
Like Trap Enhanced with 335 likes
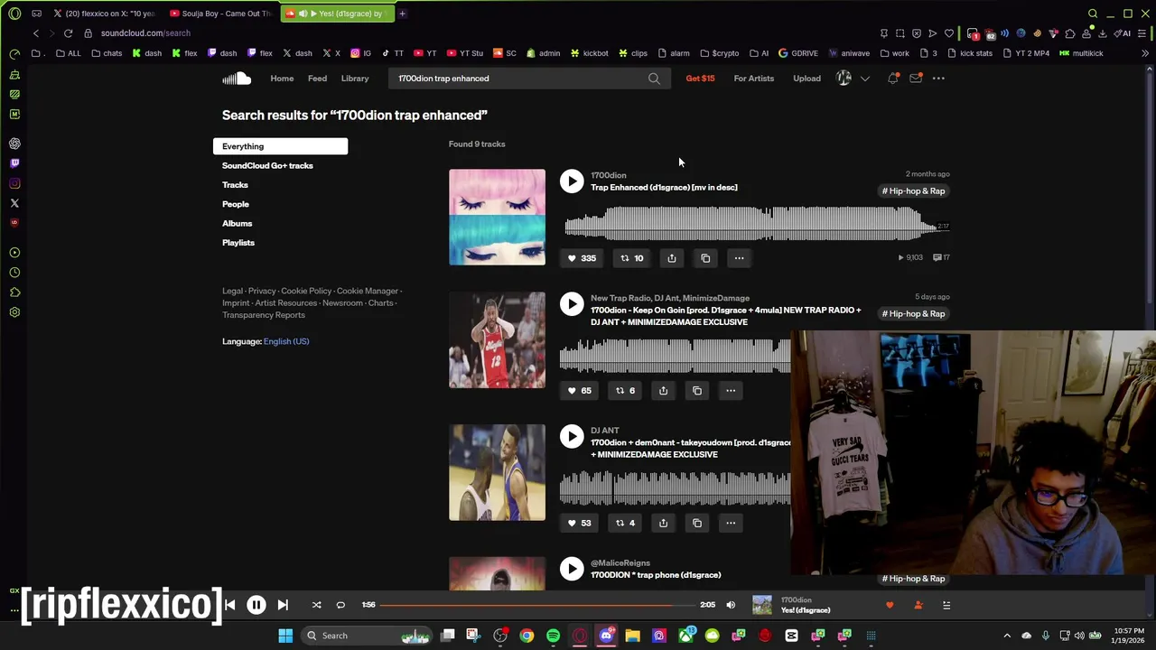tap(581, 258)
